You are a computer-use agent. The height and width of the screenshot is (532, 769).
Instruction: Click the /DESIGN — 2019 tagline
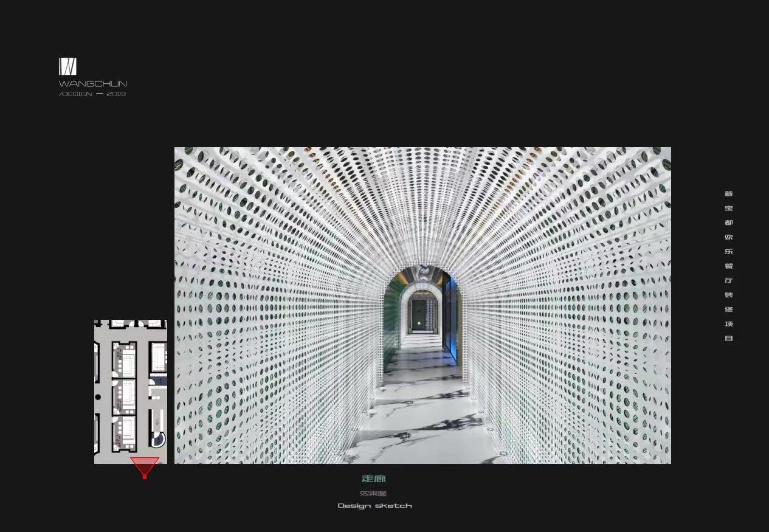(92, 94)
